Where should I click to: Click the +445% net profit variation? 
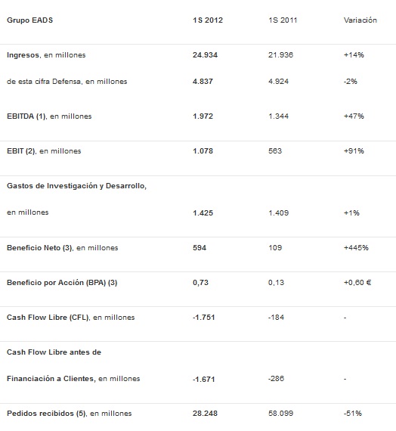click(x=356, y=248)
